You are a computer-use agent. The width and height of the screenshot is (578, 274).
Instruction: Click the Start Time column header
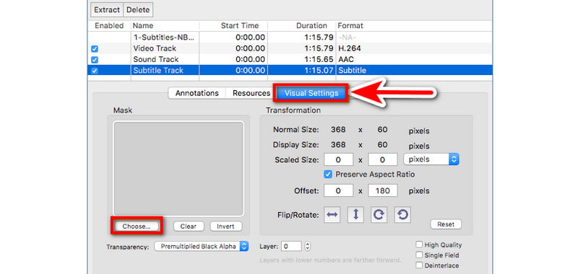pos(233,26)
